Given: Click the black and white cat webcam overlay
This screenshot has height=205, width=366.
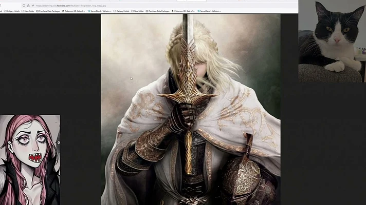Looking at the screenshot, I should point(332,41).
